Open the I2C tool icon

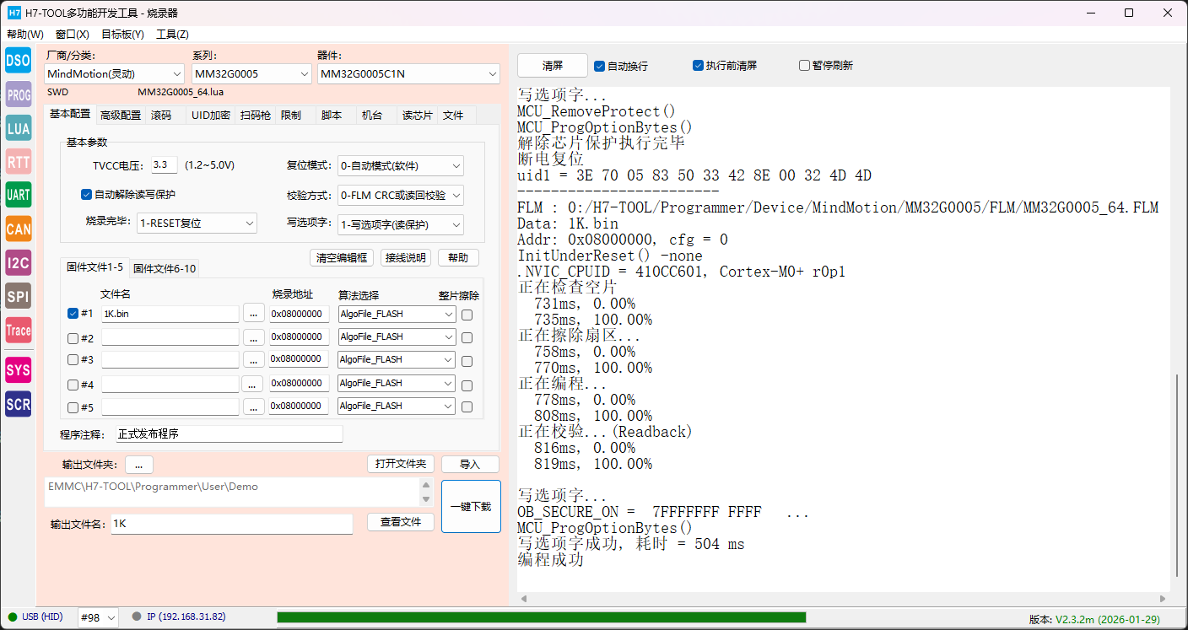[x=18, y=262]
